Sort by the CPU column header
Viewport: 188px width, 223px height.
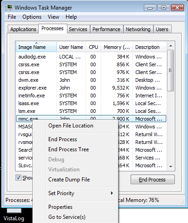pyautogui.click(x=93, y=47)
